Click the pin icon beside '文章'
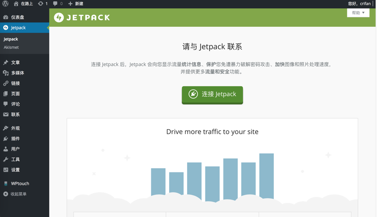377x217 pixels. click(6, 62)
